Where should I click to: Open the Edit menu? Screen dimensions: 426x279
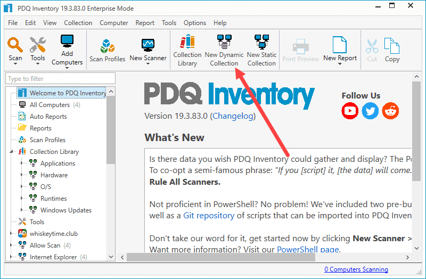(30, 23)
